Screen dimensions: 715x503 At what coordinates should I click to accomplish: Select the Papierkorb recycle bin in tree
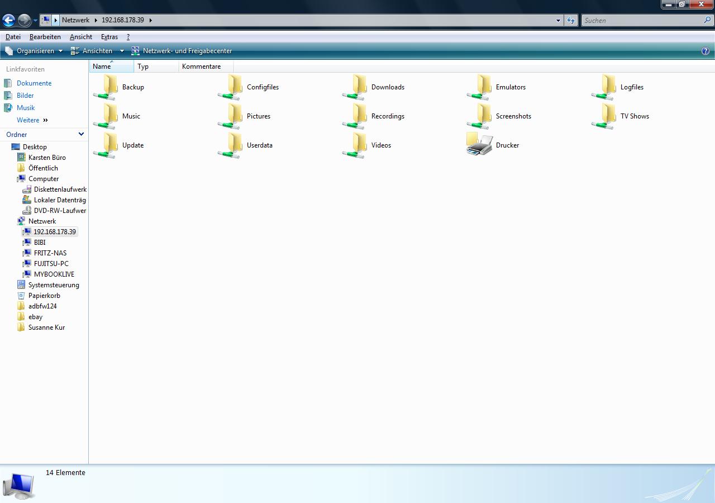44,296
